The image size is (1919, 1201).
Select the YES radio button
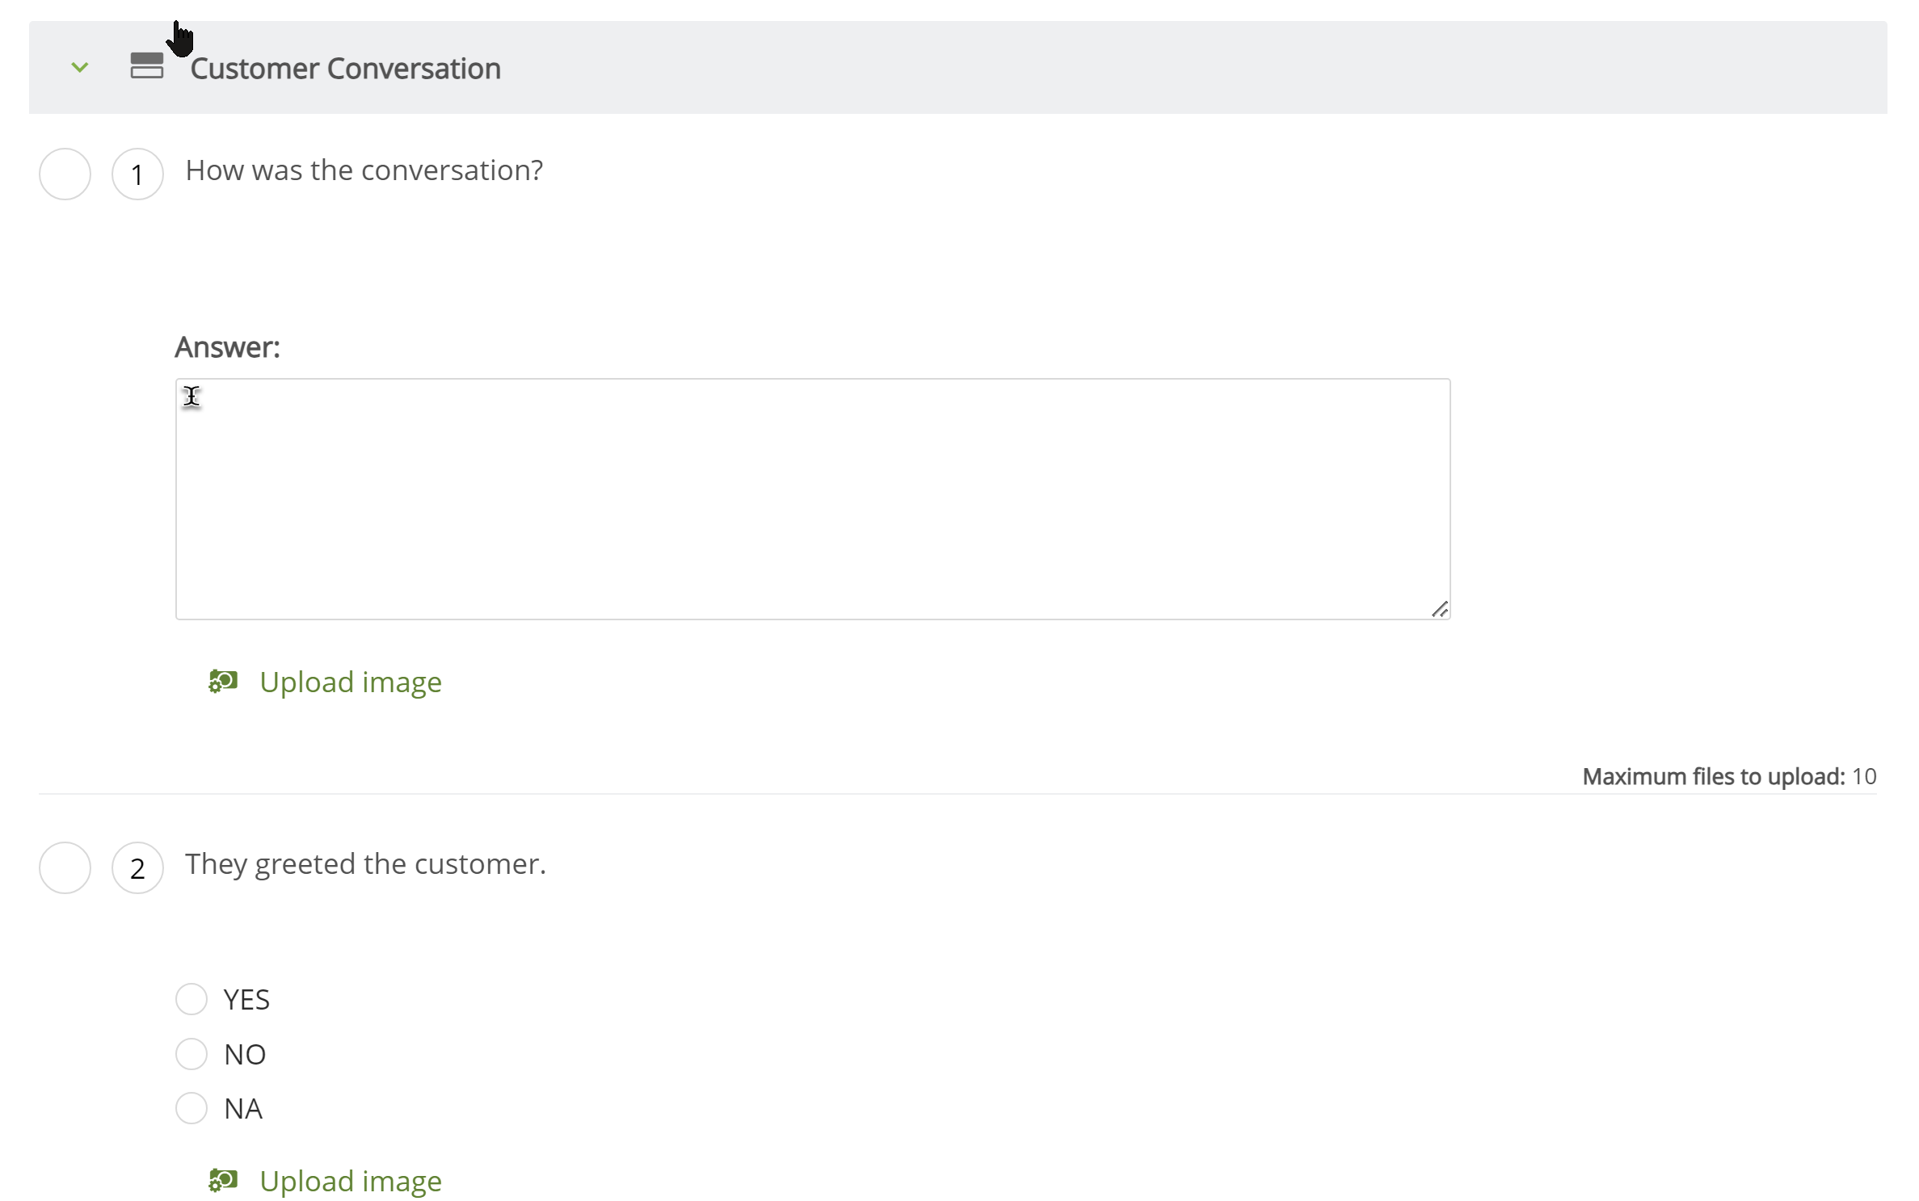[x=191, y=999]
